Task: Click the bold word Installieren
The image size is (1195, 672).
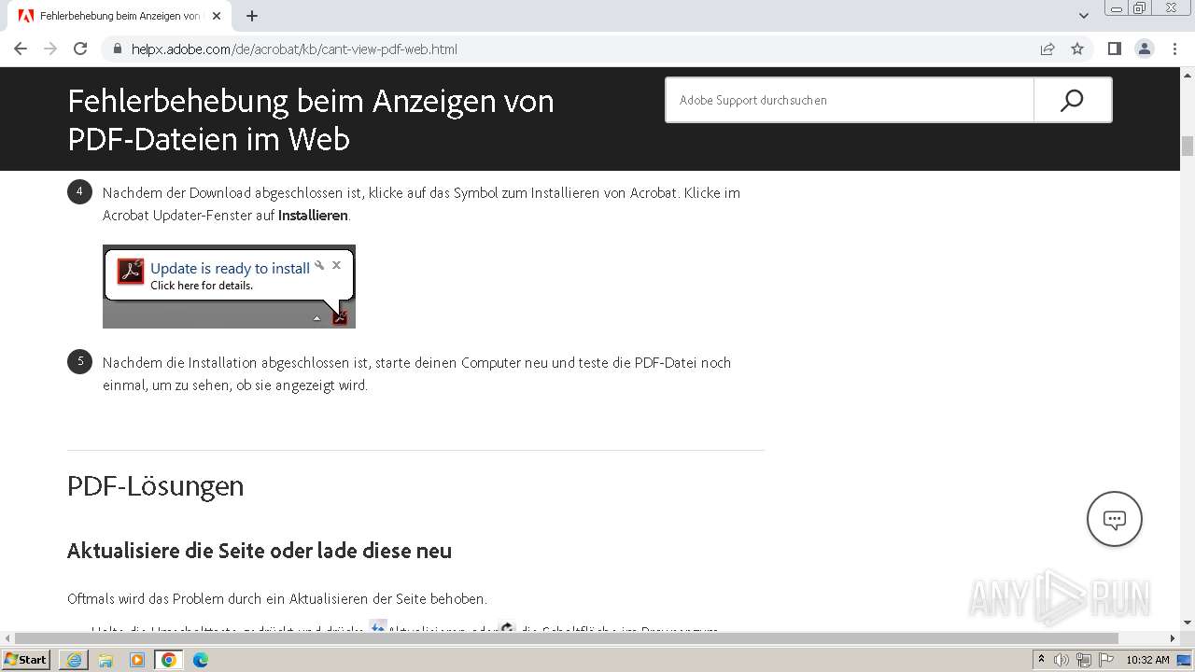Action: point(313,216)
